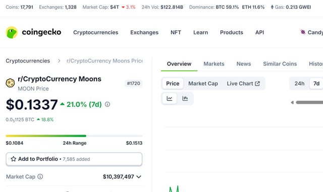Select the candlestick chart view icon
The width and height of the screenshot is (323, 192).
point(185,98)
